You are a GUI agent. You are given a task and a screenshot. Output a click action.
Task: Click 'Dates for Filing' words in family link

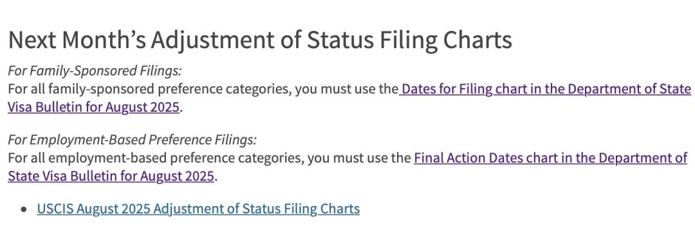(x=447, y=89)
